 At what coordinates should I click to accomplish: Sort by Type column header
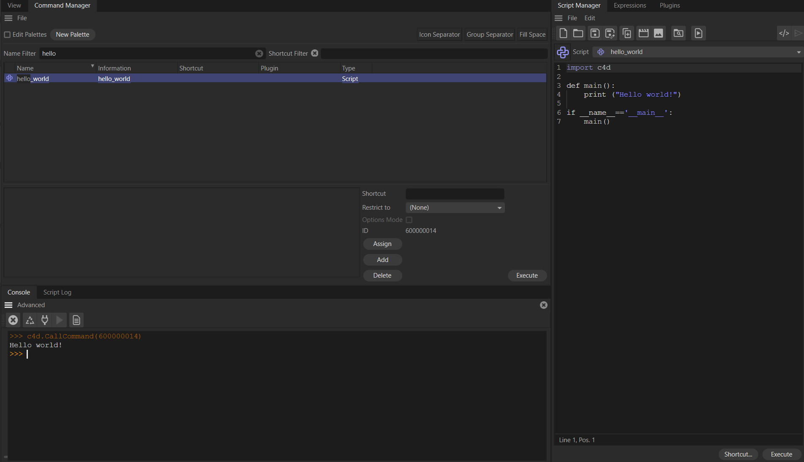tap(356, 68)
